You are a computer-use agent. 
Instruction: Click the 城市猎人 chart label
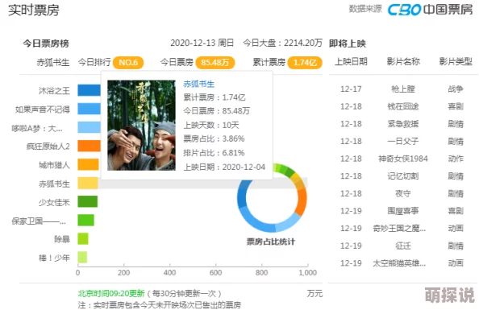pyautogui.click(x=54, y=165)
